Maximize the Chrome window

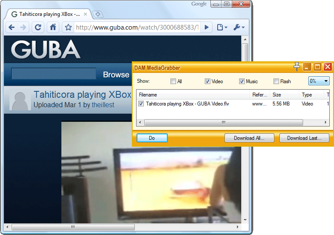click(x=227, y=4)
